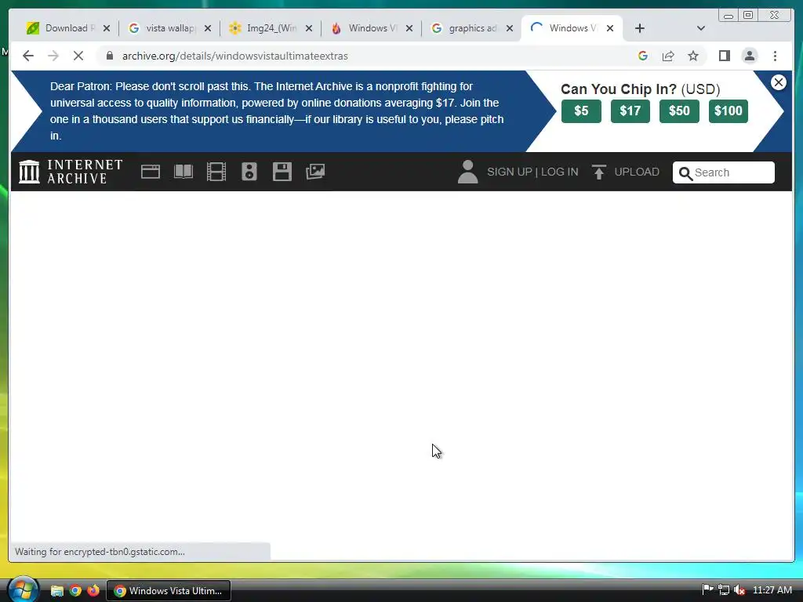
Task: Open file explorer from quick launch
Action: [x=56, y=591]
